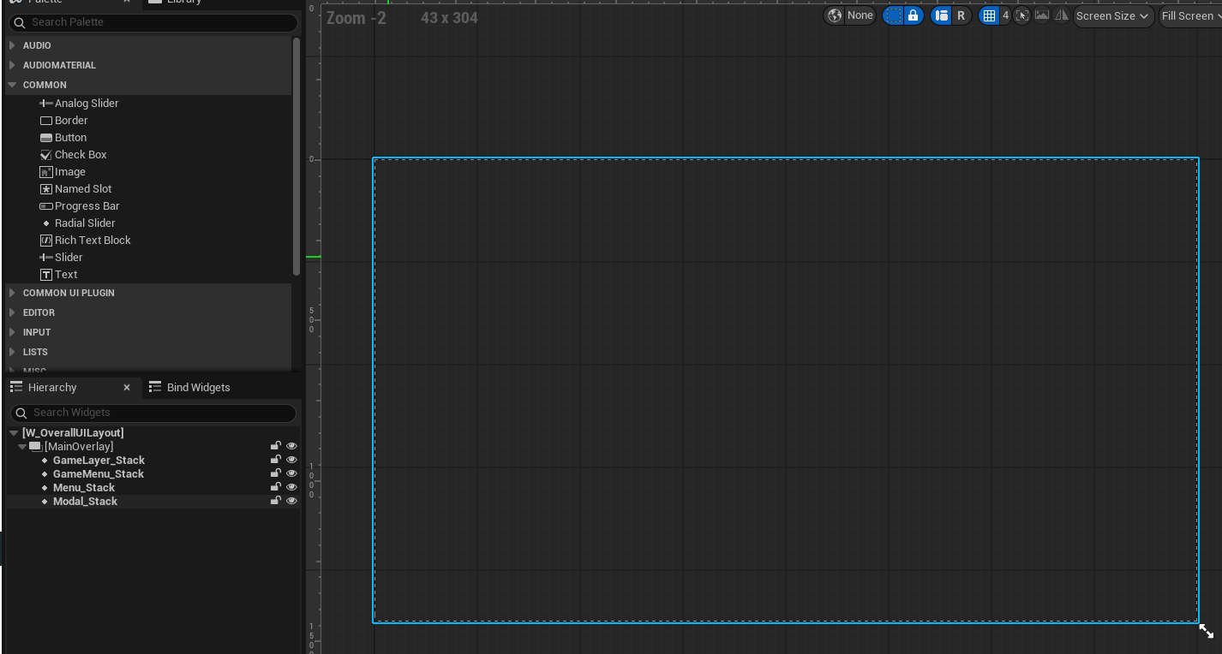Screen dimensions: 1222x654
Task: Toggle dashed outlines in the designer
Action: 893,15
